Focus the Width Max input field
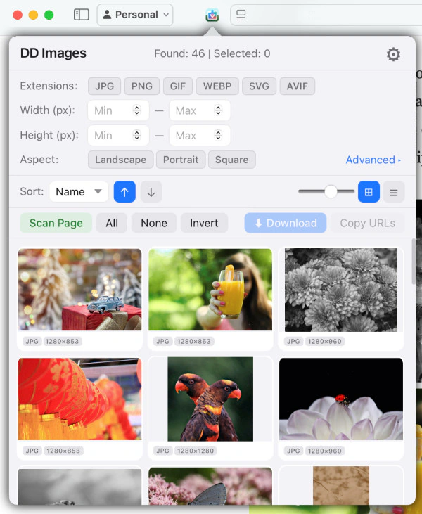This screenshot has width=422, height=514. click(x=200, y=110)
